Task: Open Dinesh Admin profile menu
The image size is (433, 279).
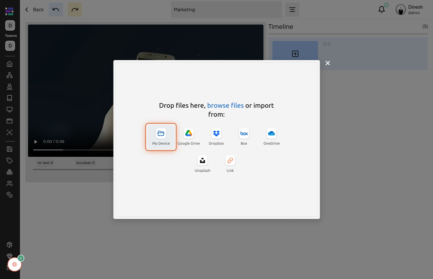Action: click(409, 10)
